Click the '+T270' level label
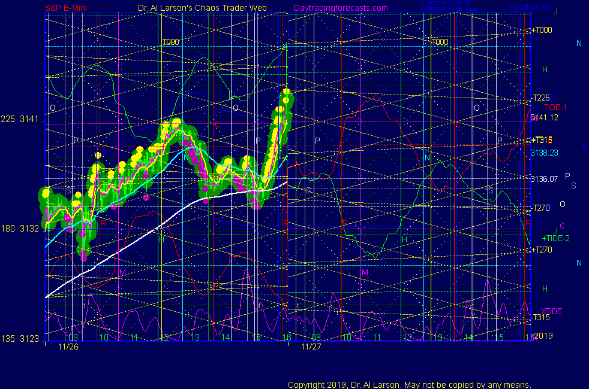 542,250
